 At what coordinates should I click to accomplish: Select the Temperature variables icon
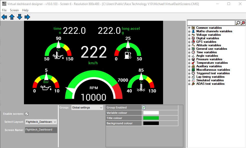(193, 63)
